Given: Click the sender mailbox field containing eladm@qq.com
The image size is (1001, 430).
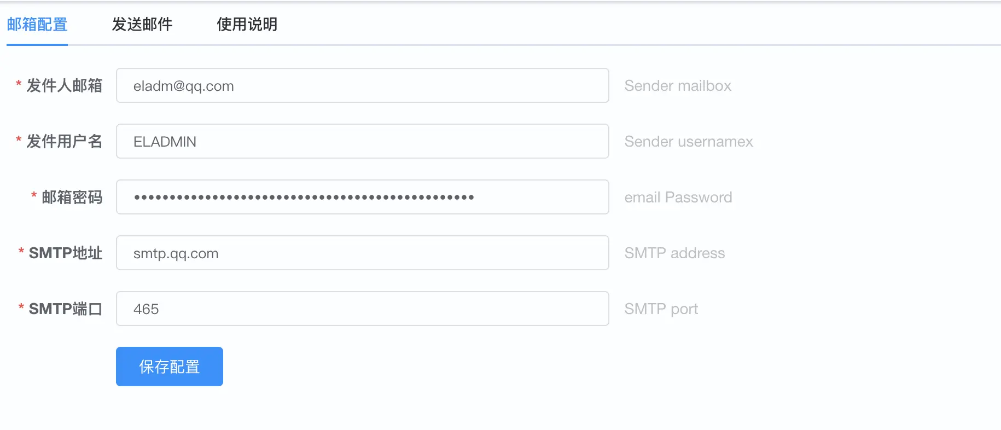Looking at the screenshot, I should 362,86.
